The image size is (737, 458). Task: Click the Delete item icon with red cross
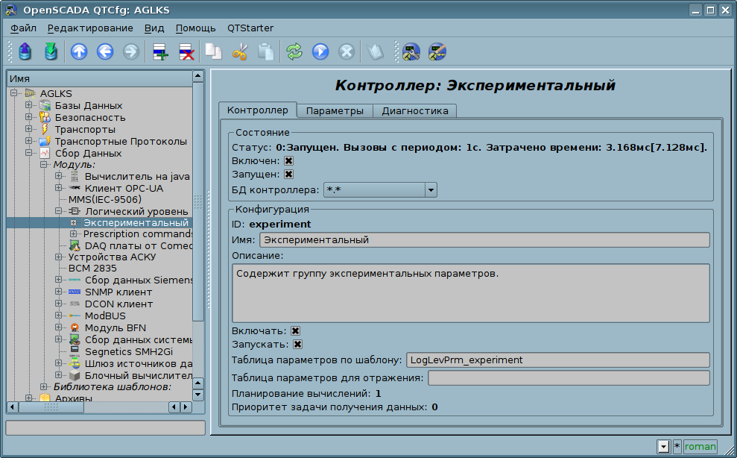pos(186,51)
